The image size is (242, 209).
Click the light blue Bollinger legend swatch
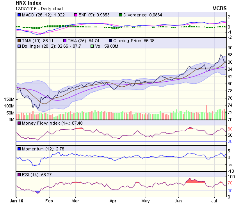coord(19,46)
